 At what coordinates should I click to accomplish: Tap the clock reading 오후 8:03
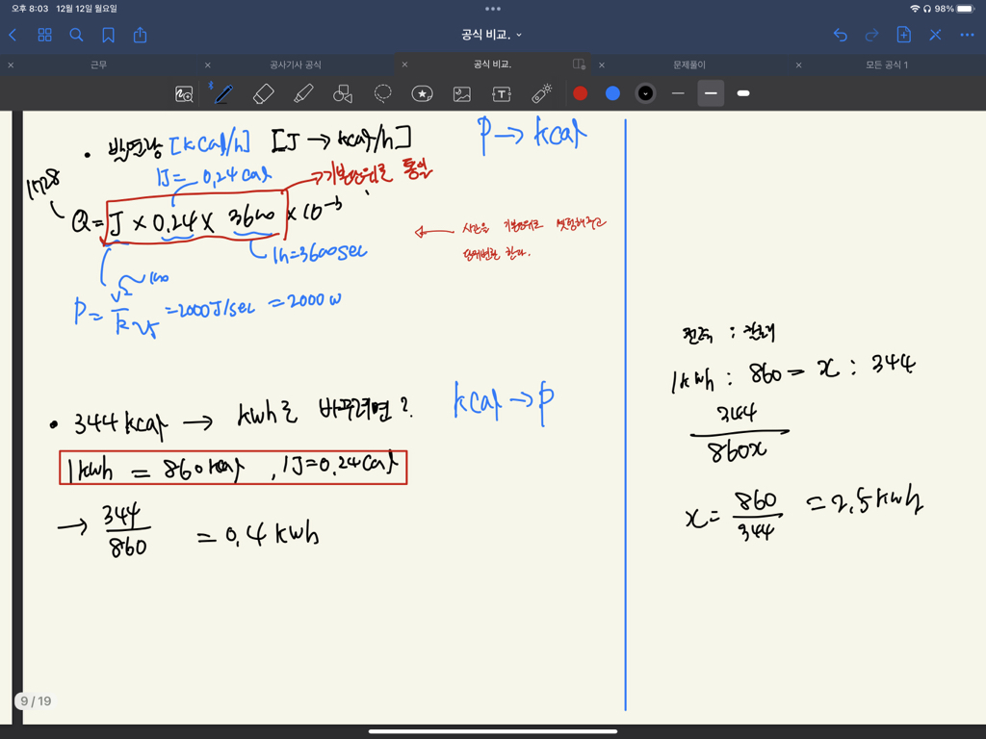point(30,9)
